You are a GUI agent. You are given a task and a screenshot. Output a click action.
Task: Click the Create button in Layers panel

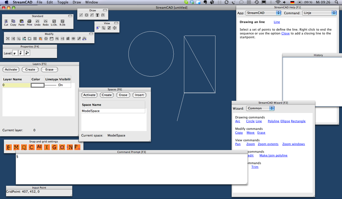30,69
